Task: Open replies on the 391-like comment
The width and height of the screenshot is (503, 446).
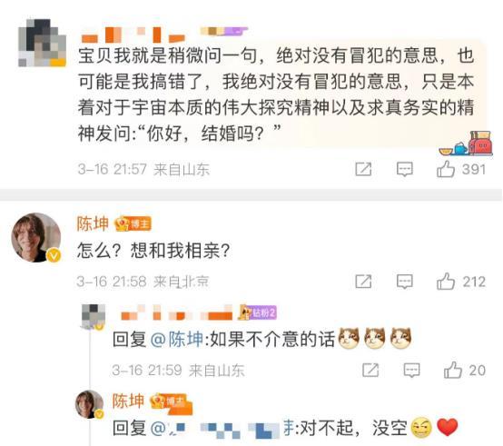Action: coord(405,169)
